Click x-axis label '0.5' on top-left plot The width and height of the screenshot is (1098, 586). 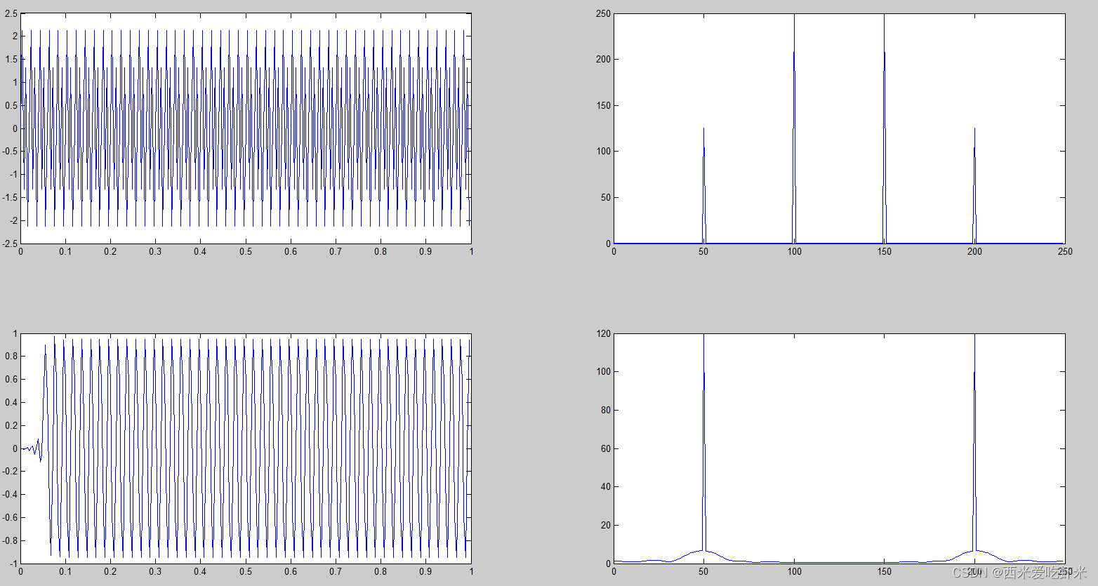pyautogui.click(x=246, y=251)
